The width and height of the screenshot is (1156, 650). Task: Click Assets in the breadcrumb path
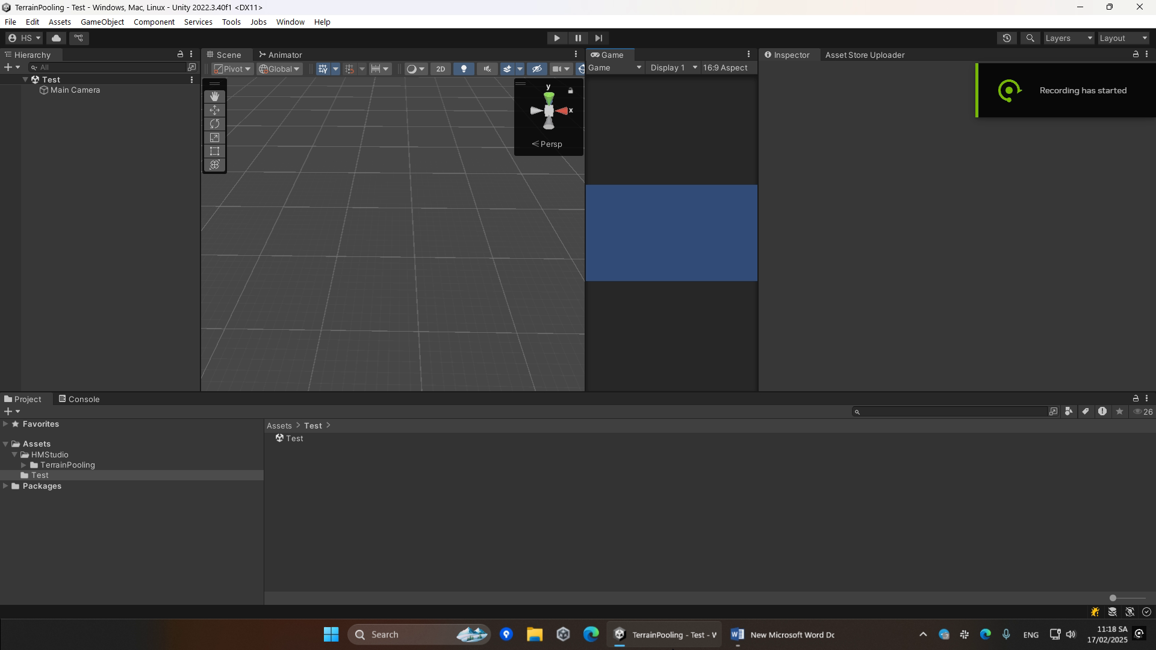pyautogui.click(x=279, y=426)
